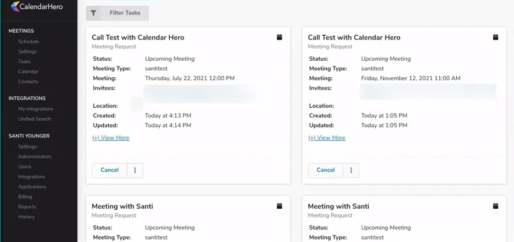The height and width of the screenshot is (242, 514).
Task: Click the CalendarHero logo
Action: tap(36, 6)
